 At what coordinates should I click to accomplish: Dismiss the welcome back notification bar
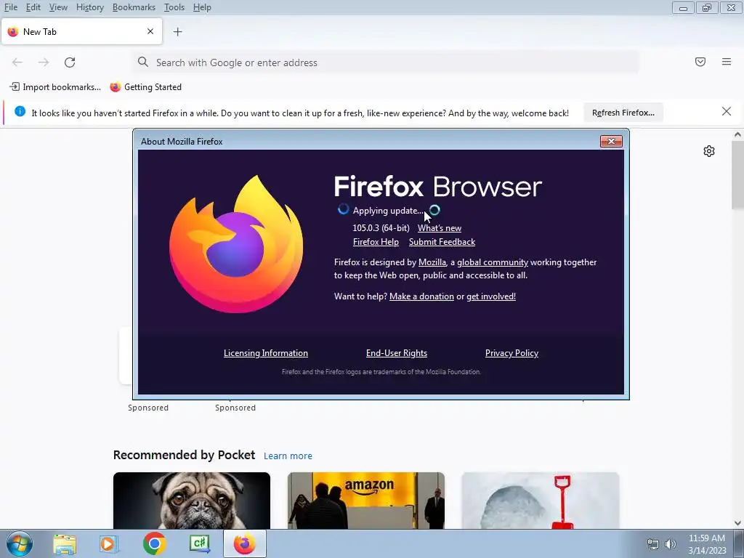point(727,111)
